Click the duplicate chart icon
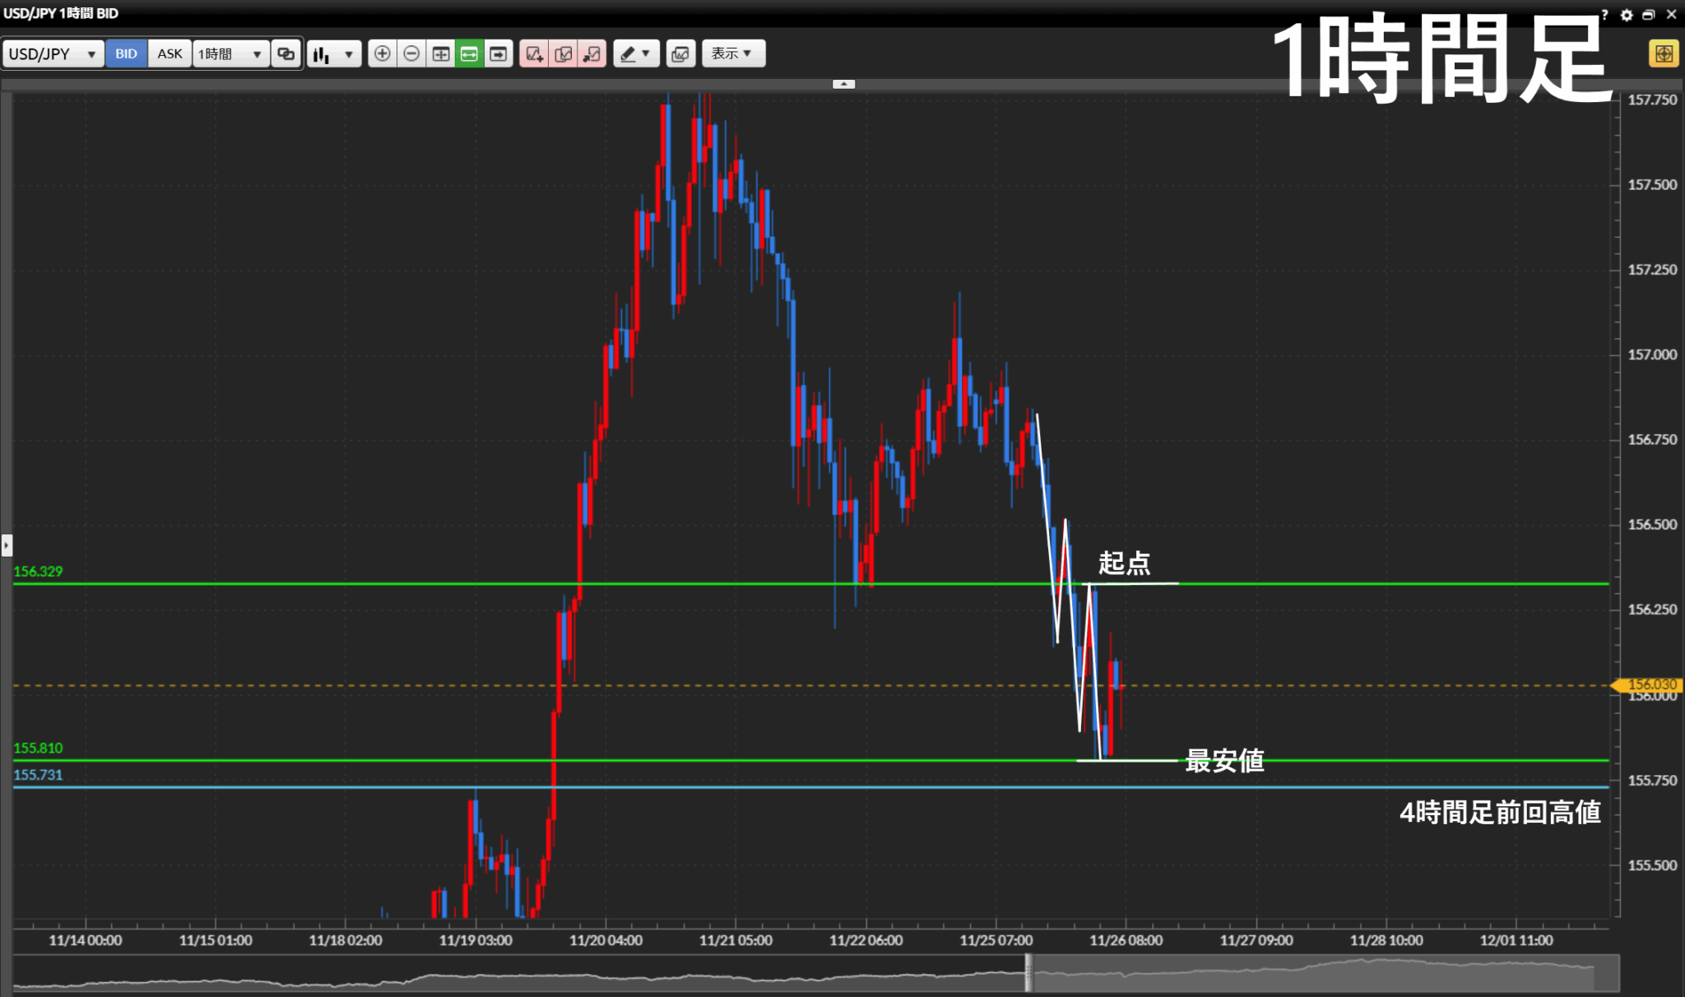 564,54
